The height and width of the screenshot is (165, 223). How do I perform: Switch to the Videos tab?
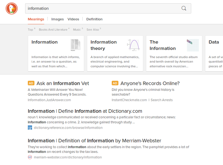coord(73,19)
